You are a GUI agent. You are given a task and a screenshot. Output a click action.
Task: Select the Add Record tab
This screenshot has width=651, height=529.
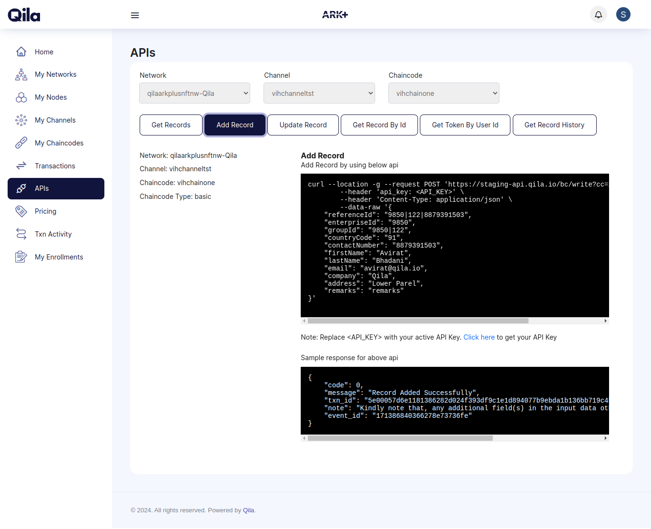point(235,125)
